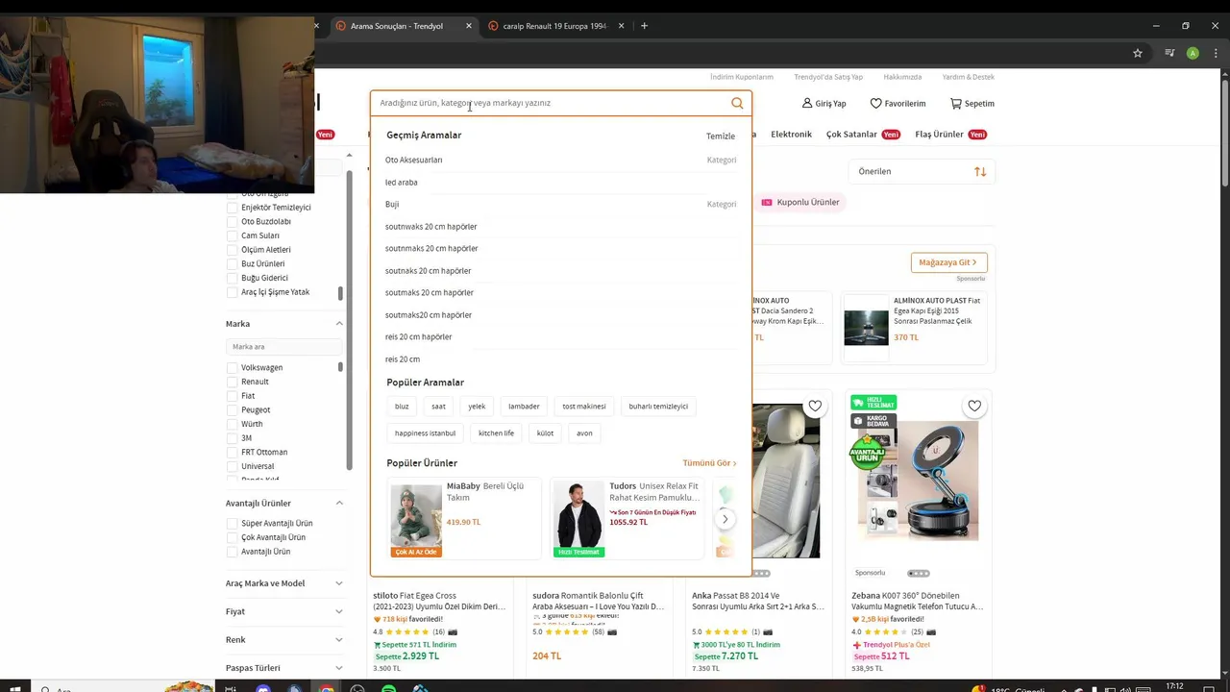
Task: Click the orange search magnifier icon
Action: click(x=737, y=103)
